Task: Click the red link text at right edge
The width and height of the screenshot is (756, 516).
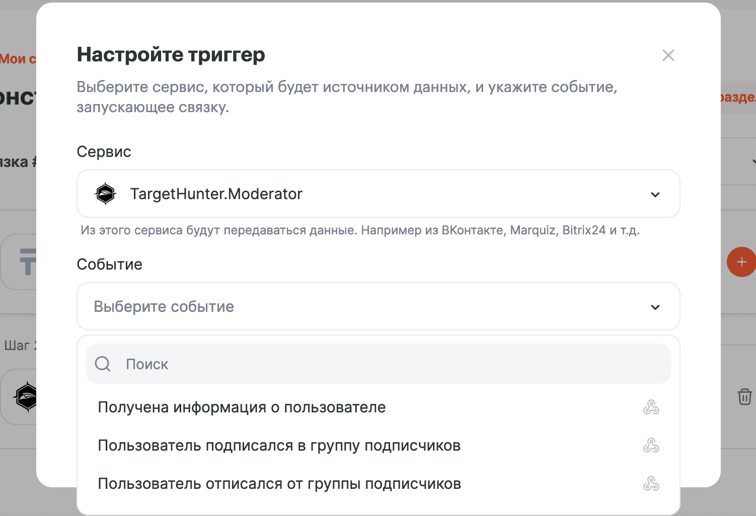Action: [738, 97]
